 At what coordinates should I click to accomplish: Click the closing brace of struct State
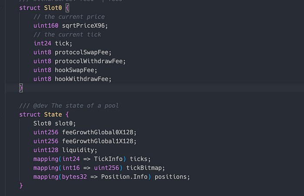[x=21, y=186]
